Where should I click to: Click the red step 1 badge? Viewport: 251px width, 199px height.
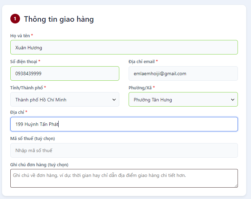(x=15, y=19)
